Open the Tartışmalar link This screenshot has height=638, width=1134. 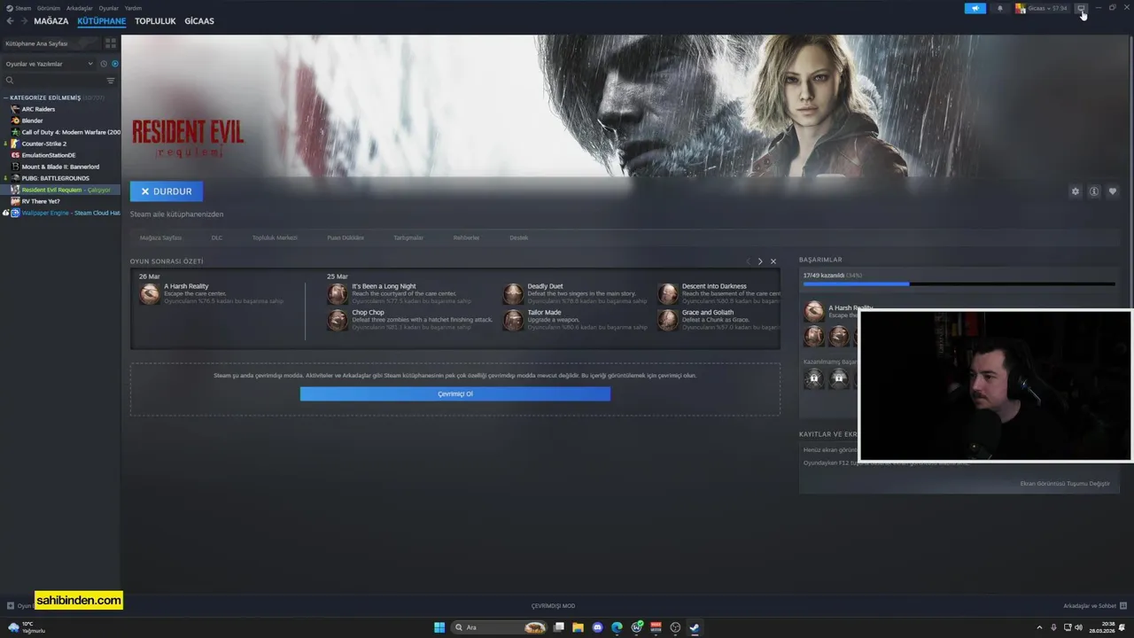coord(408,237)
